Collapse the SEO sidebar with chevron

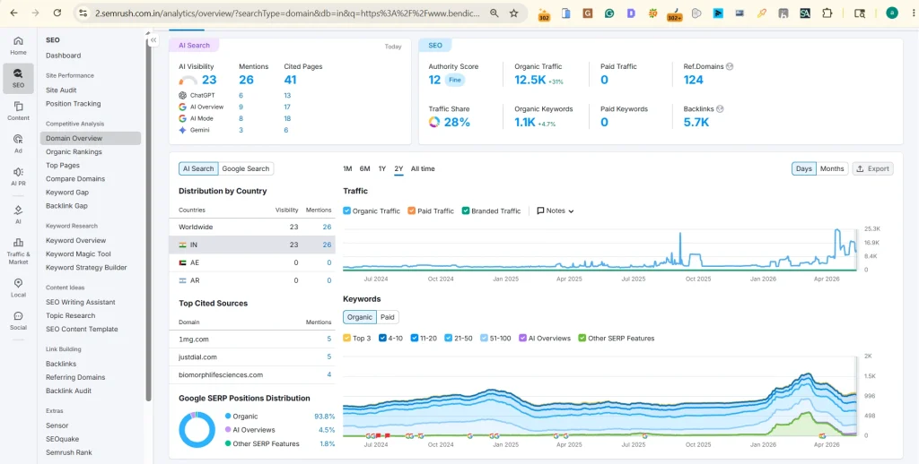pos(153,40)
